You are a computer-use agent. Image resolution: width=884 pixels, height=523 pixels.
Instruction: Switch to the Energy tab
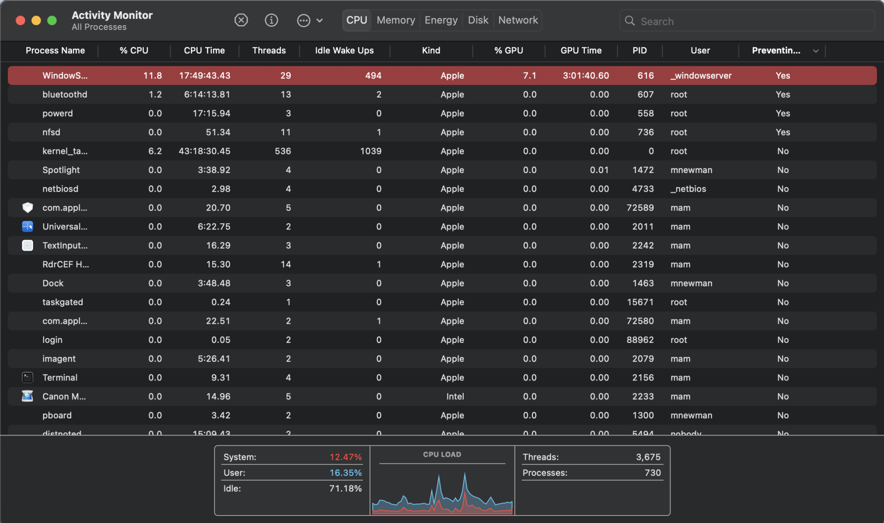click(441, 20)
